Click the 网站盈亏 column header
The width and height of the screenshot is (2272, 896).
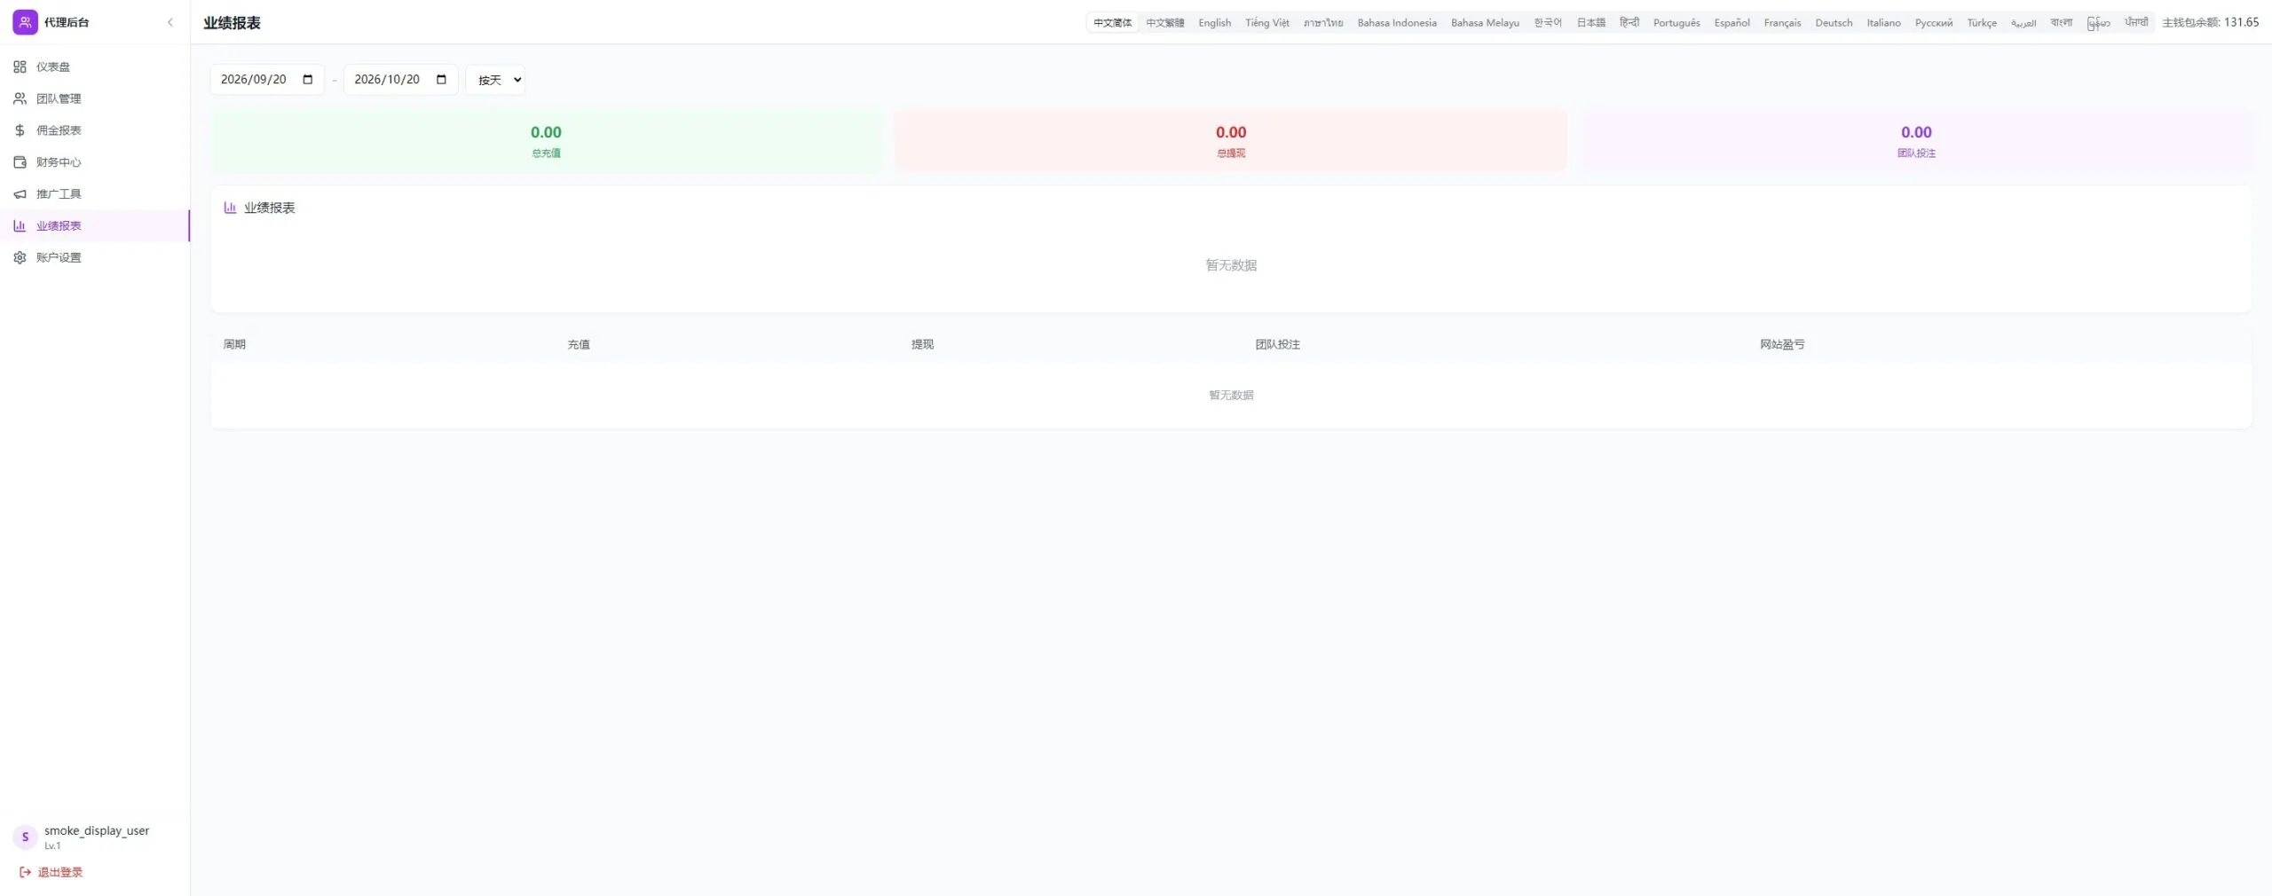[1782, 344]
